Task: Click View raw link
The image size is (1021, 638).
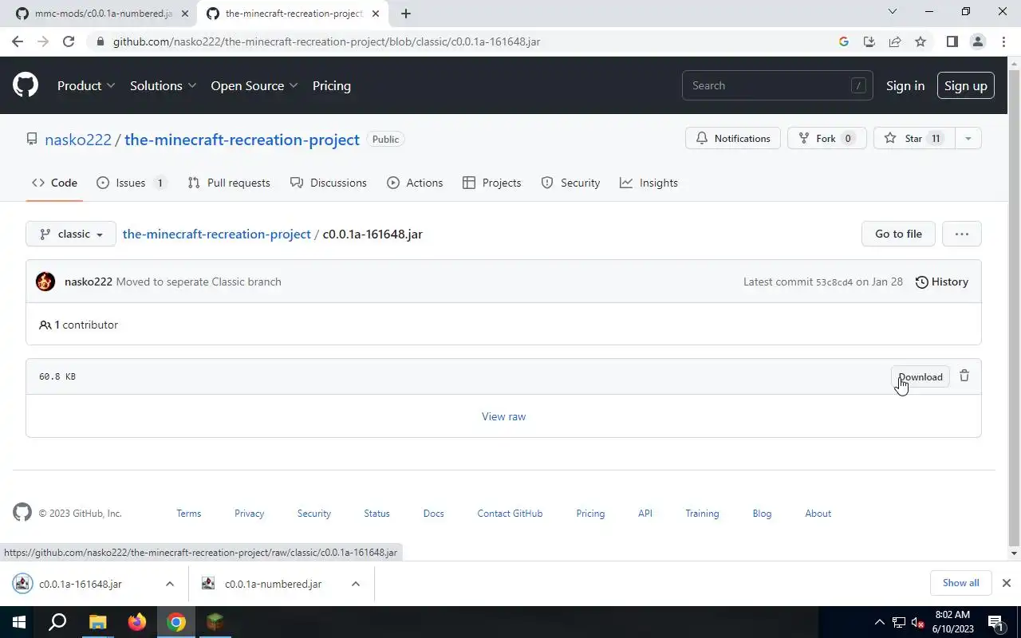Action: pos(504,416)
